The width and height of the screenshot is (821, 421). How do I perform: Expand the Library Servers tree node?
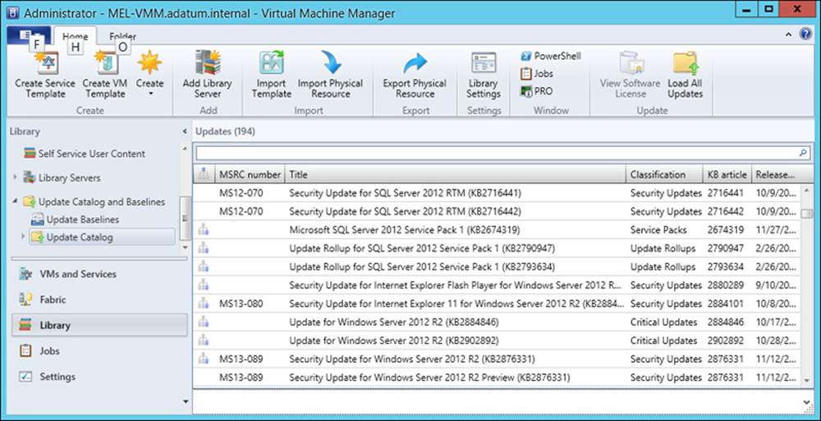pos(15,177)
